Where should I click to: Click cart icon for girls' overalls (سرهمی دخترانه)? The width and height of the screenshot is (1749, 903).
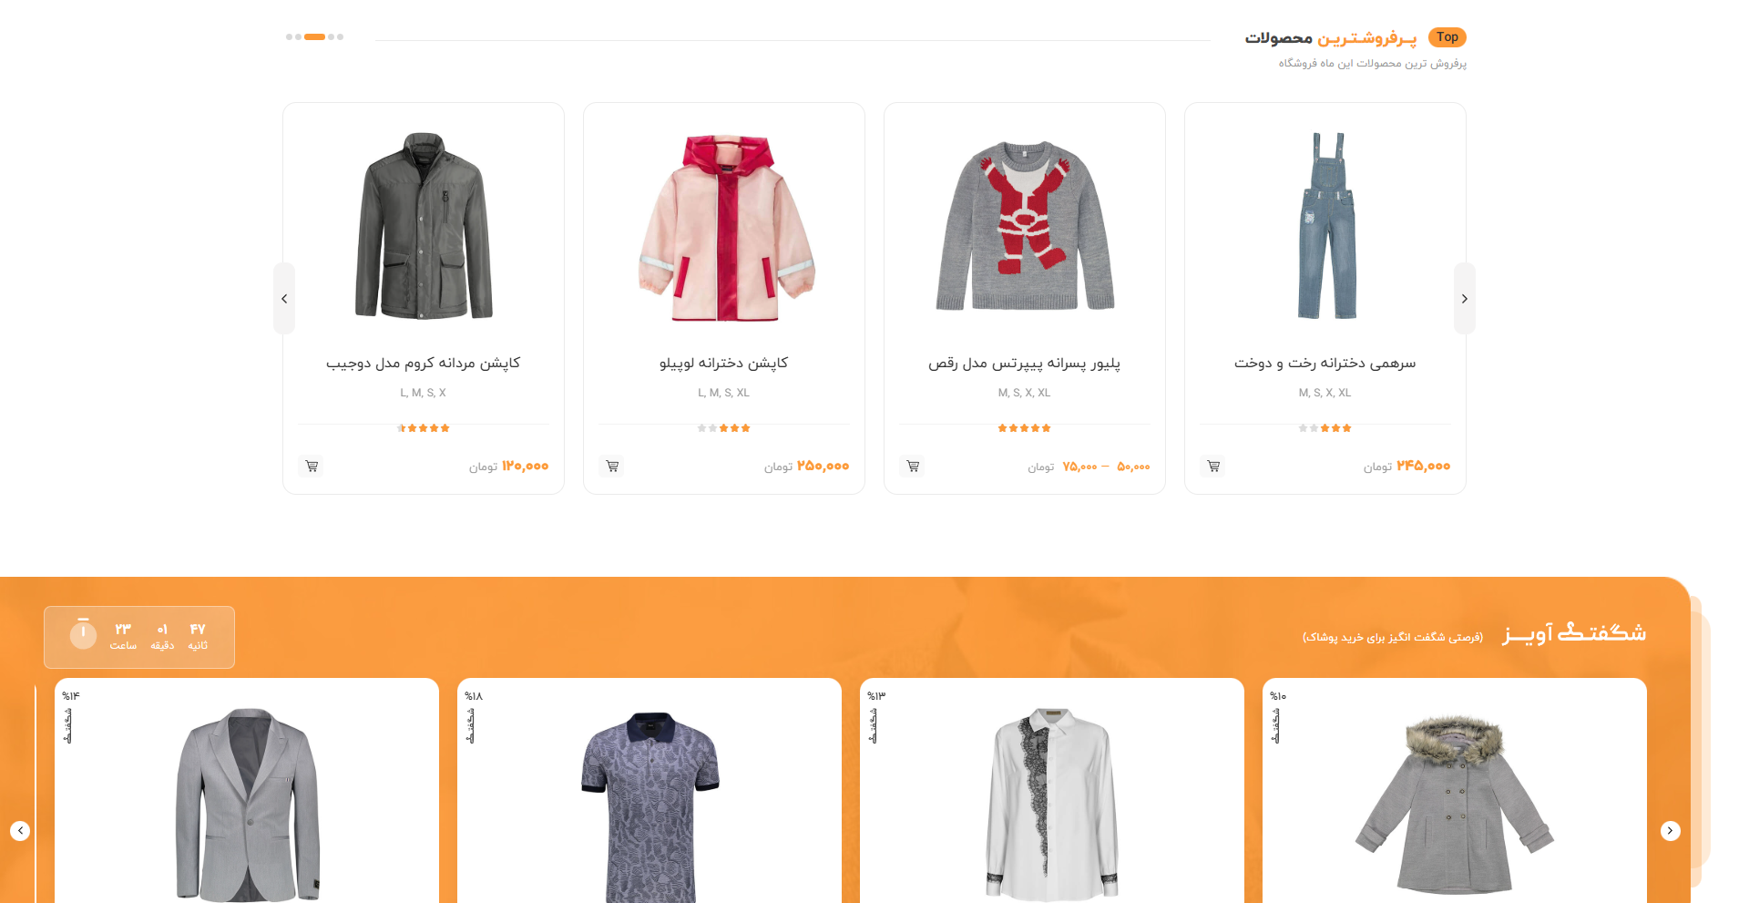(1213, 467)
